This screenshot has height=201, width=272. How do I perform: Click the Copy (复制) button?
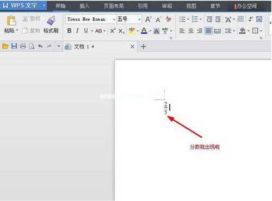pyautogui.click(x=31, y=30)
